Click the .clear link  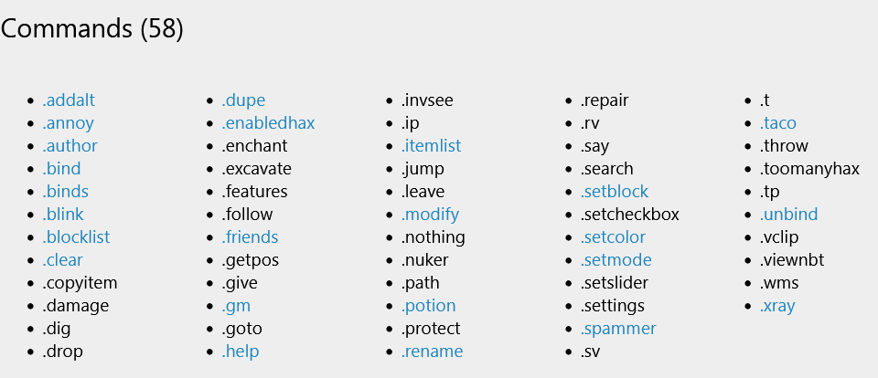click(x=62, y=260)
